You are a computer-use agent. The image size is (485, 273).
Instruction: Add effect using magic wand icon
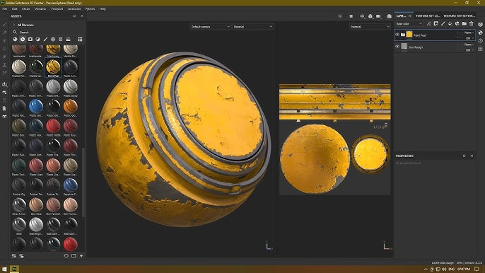[428, 23]
